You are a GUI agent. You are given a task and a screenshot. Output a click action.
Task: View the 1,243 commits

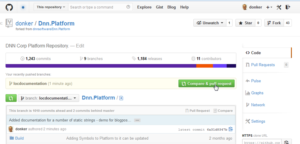pos(35,59)
